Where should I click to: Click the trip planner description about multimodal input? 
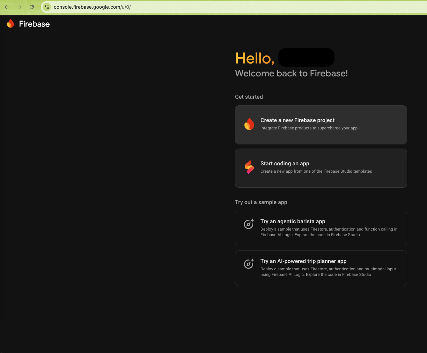328,272
